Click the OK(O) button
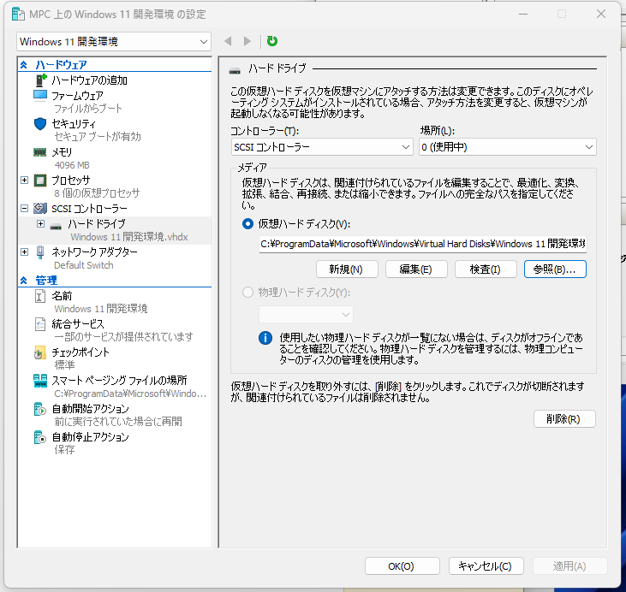The height and width of the screenshot is (592, 626). coord(402,566)
